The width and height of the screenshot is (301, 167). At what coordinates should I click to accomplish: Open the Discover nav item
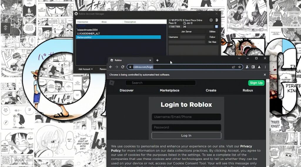tap(126, 91)
